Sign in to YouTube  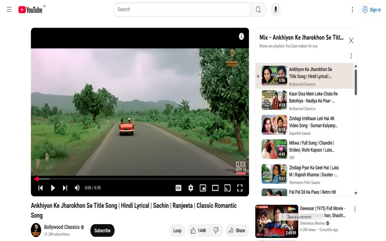[372, 10]
